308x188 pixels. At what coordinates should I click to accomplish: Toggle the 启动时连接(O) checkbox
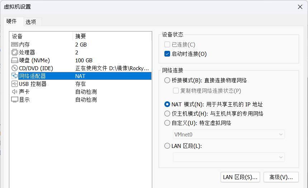167,54
